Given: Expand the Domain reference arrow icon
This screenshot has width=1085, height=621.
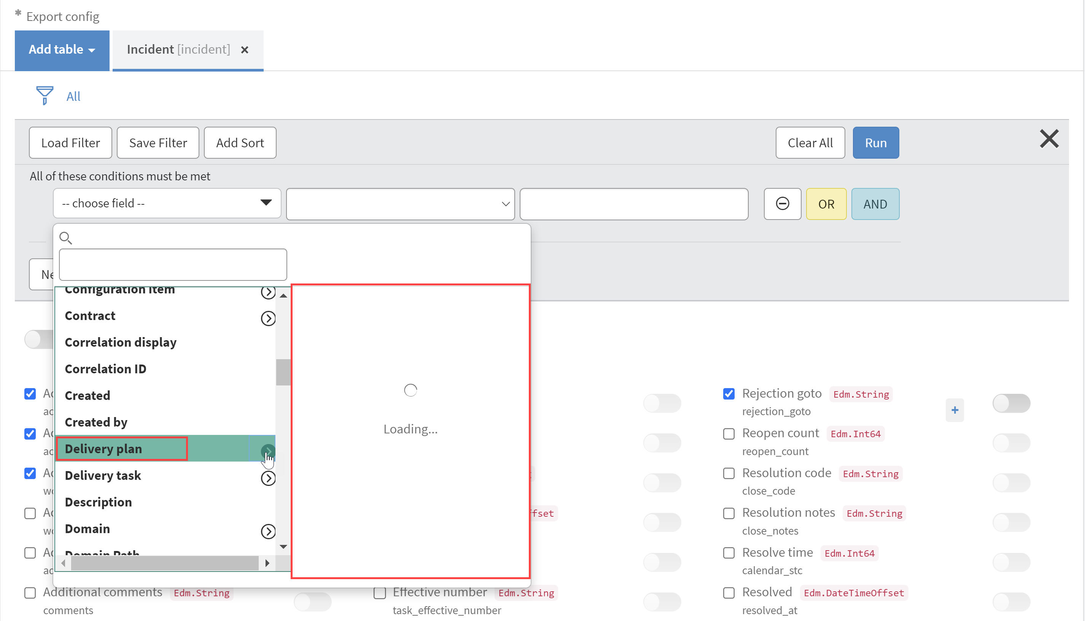Looking at the screenshot, I should [268, 532].
